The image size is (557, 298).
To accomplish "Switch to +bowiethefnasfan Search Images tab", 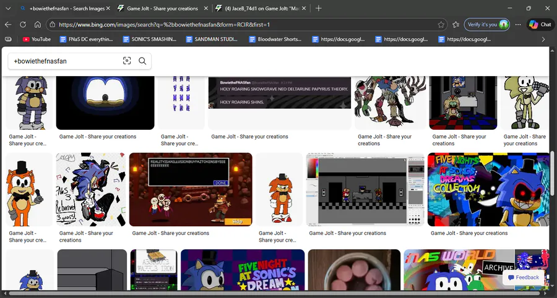I will tap(66, 8).
